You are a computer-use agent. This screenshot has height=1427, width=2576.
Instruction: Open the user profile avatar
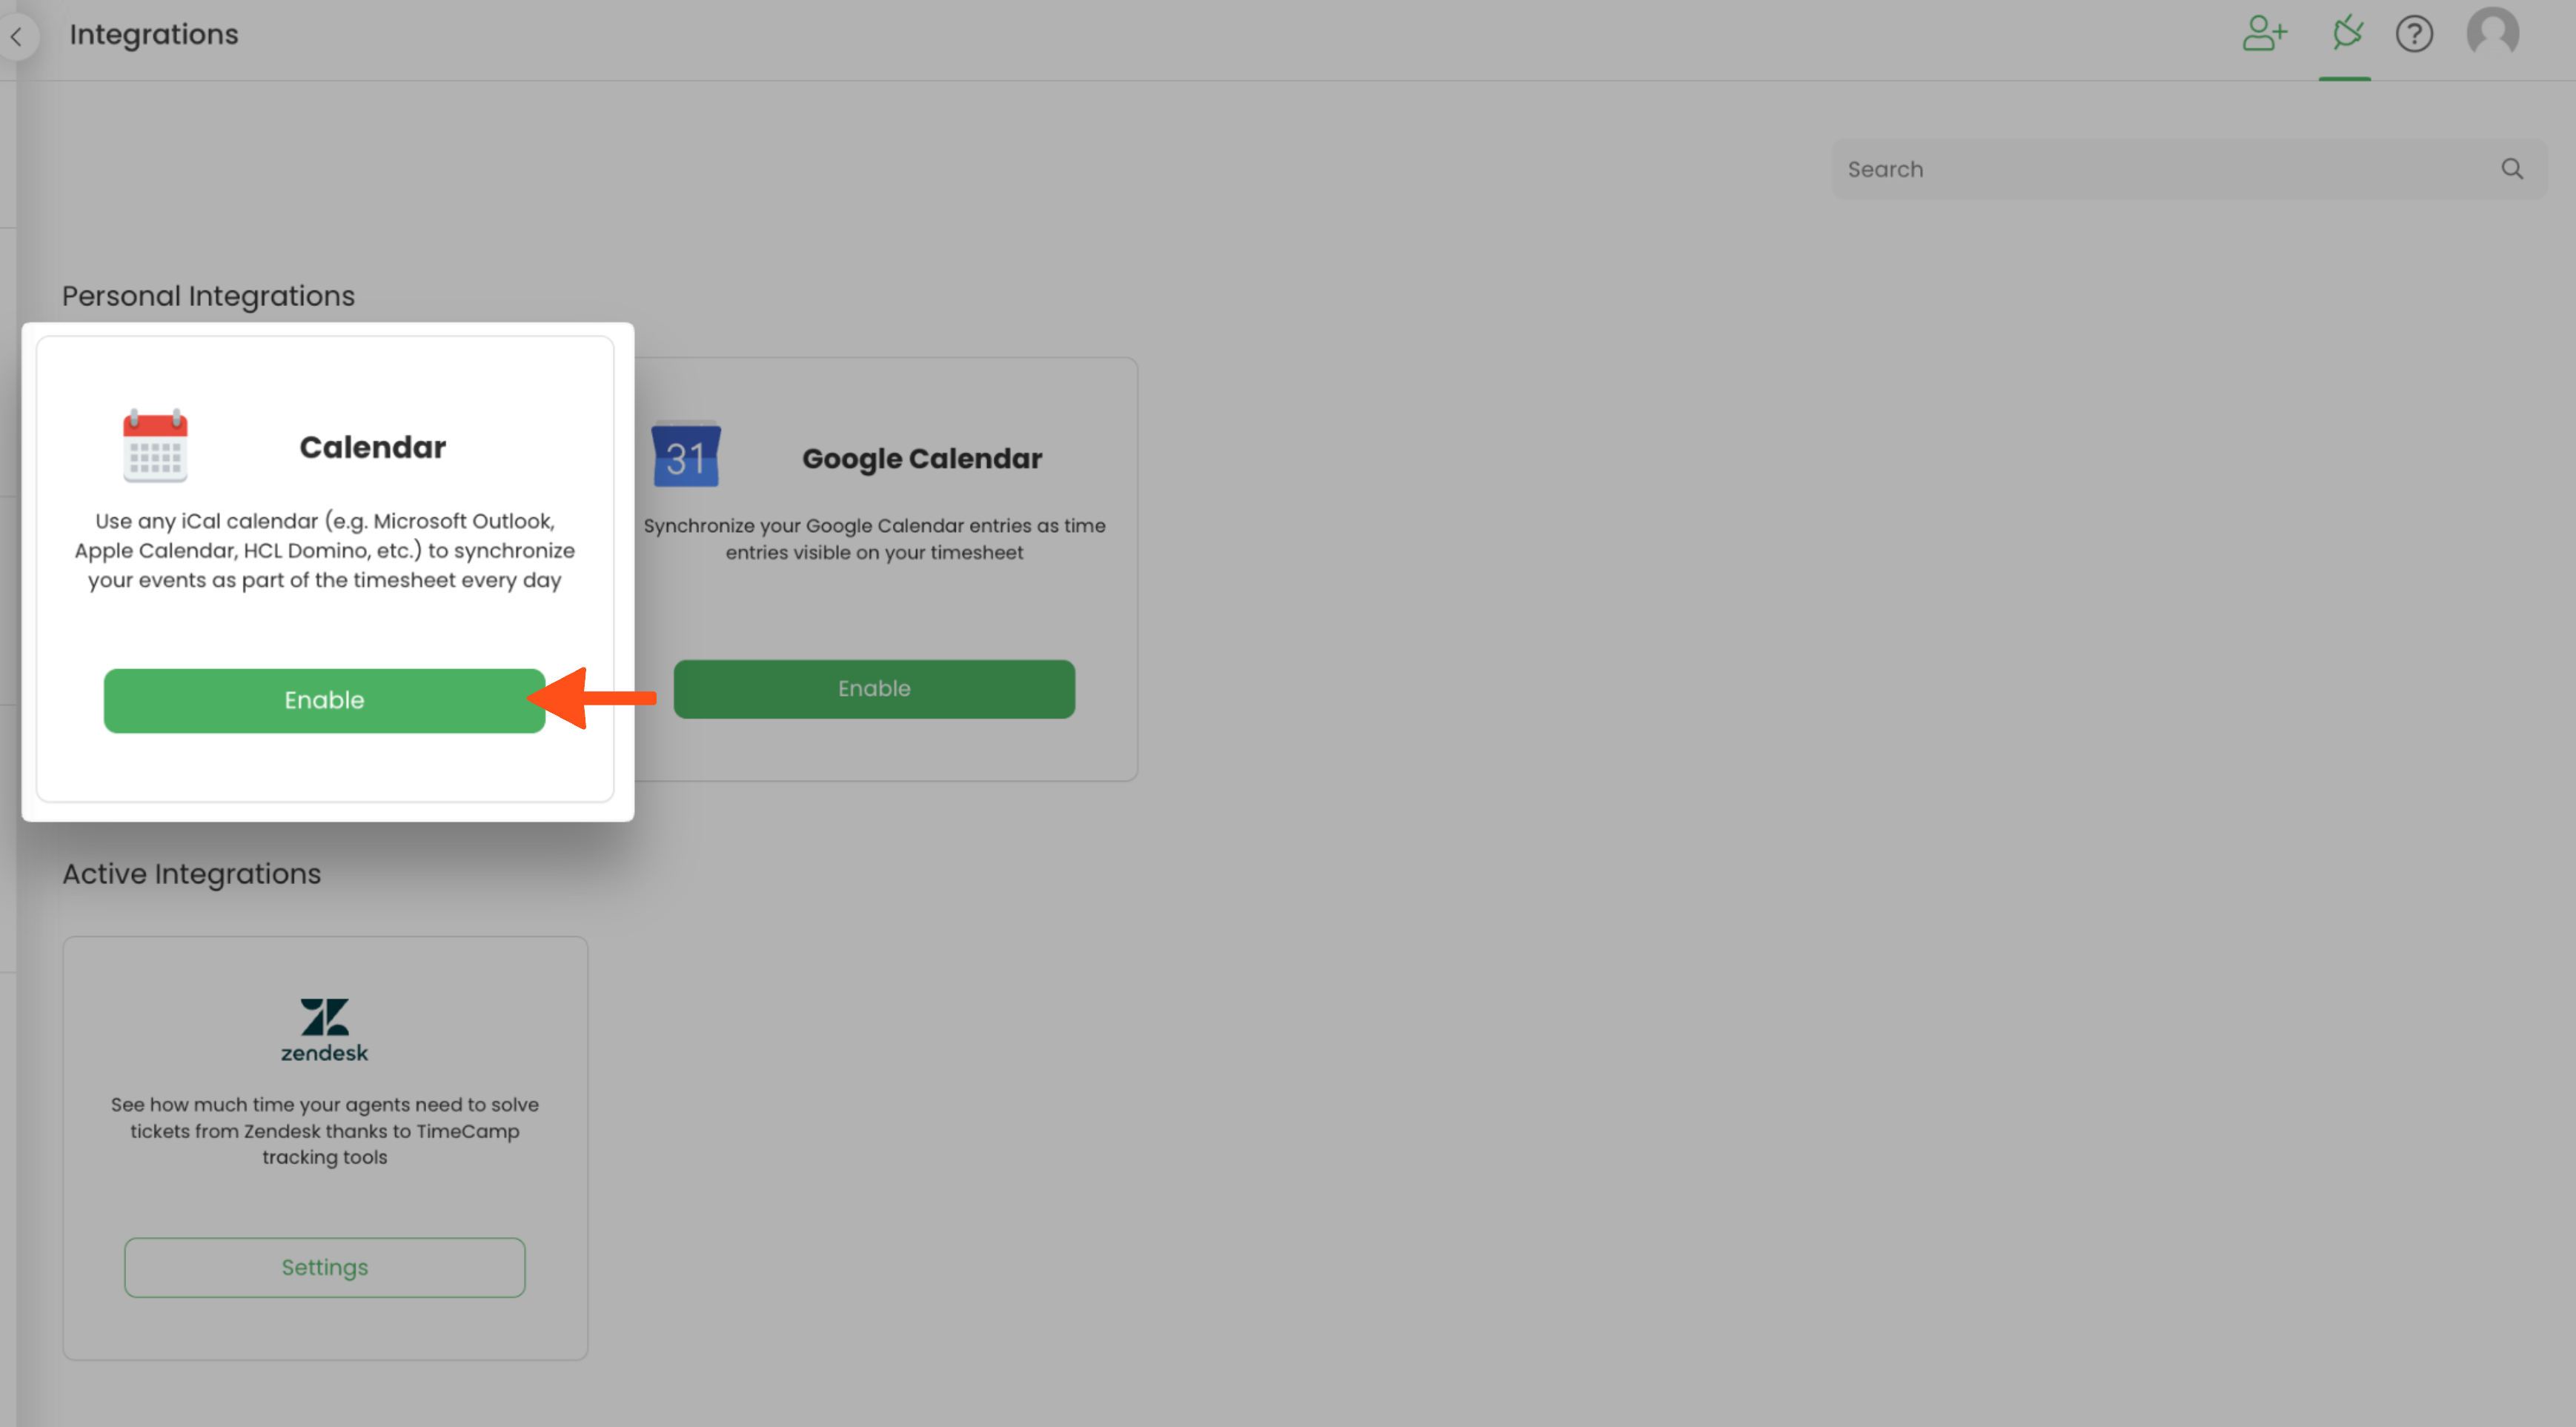point(2492,34)
